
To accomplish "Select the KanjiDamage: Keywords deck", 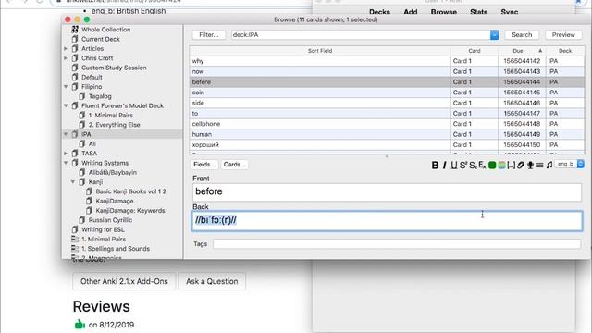I will click(x=130, y=211).
